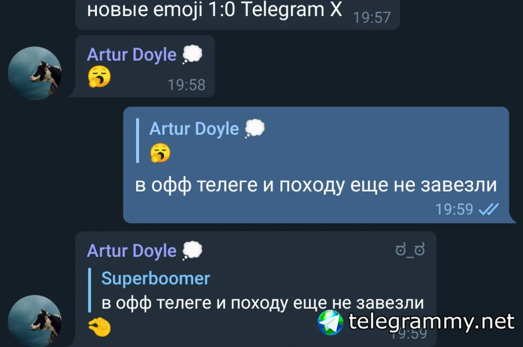
Task: Click the thought bubble emoji next to Artur Doyle's first name
Action: [192, 55]
